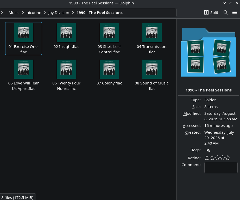
Task: Minimize the Dolphin window
Action: (224, 3)
